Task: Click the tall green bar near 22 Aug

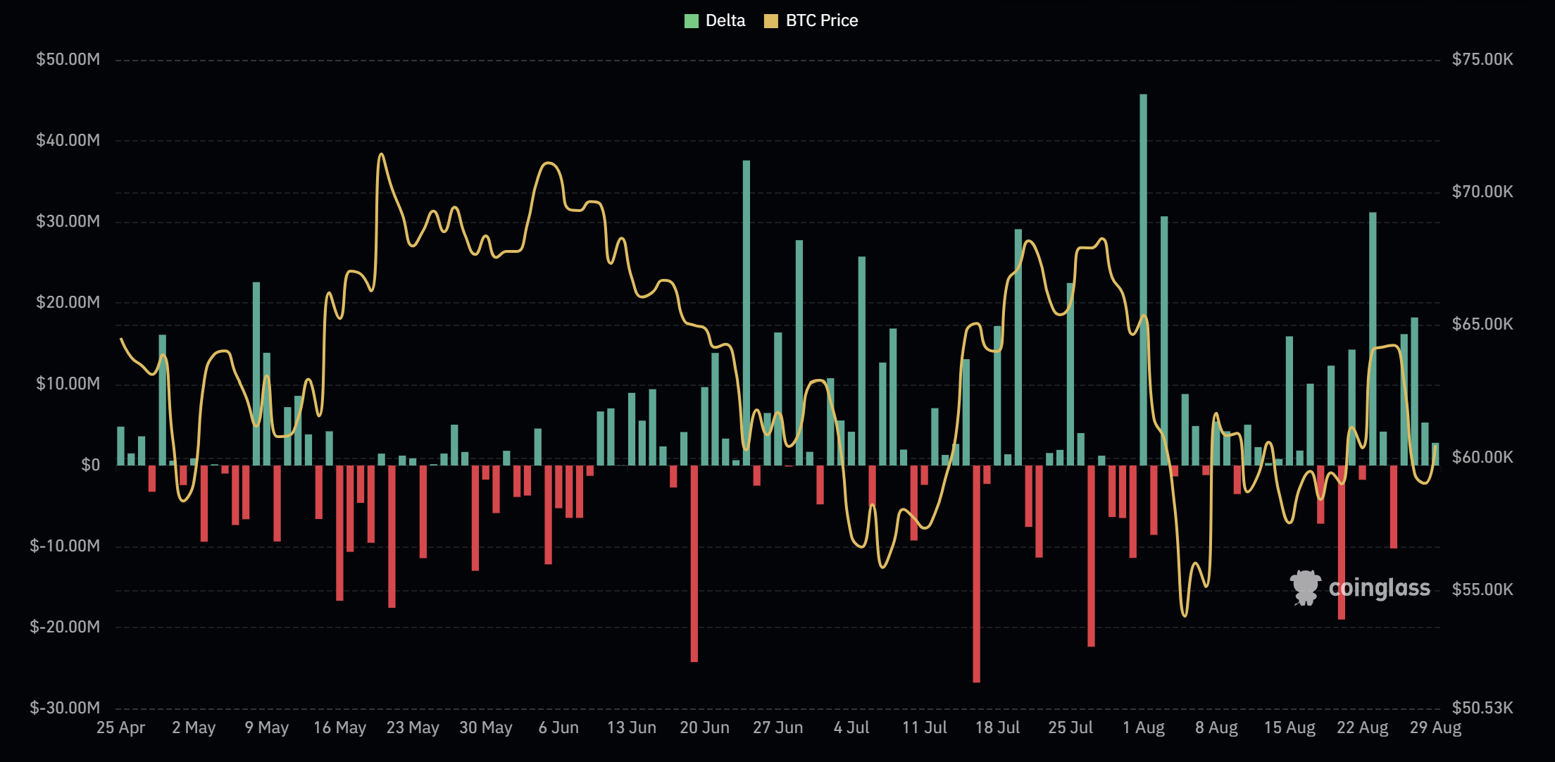Action: (1373, 339)
